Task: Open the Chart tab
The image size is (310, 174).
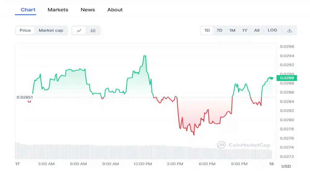Action: 28,10
